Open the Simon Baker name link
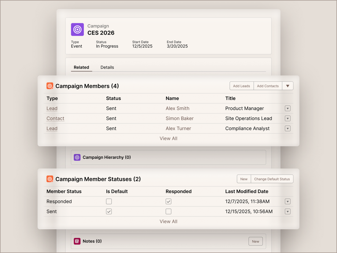337x253 pixels. pyautogui.click(x=180, y=118)
